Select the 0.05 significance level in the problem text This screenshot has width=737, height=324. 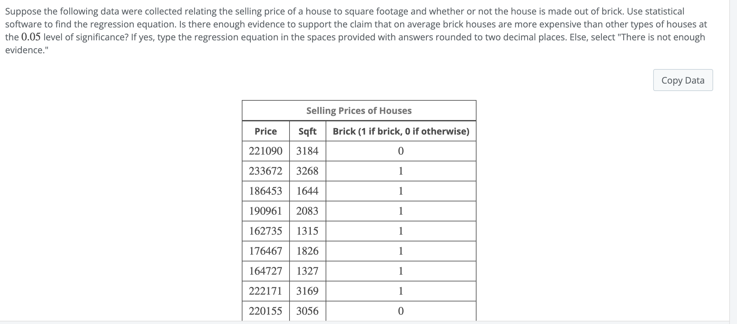(x=31, y=36)
